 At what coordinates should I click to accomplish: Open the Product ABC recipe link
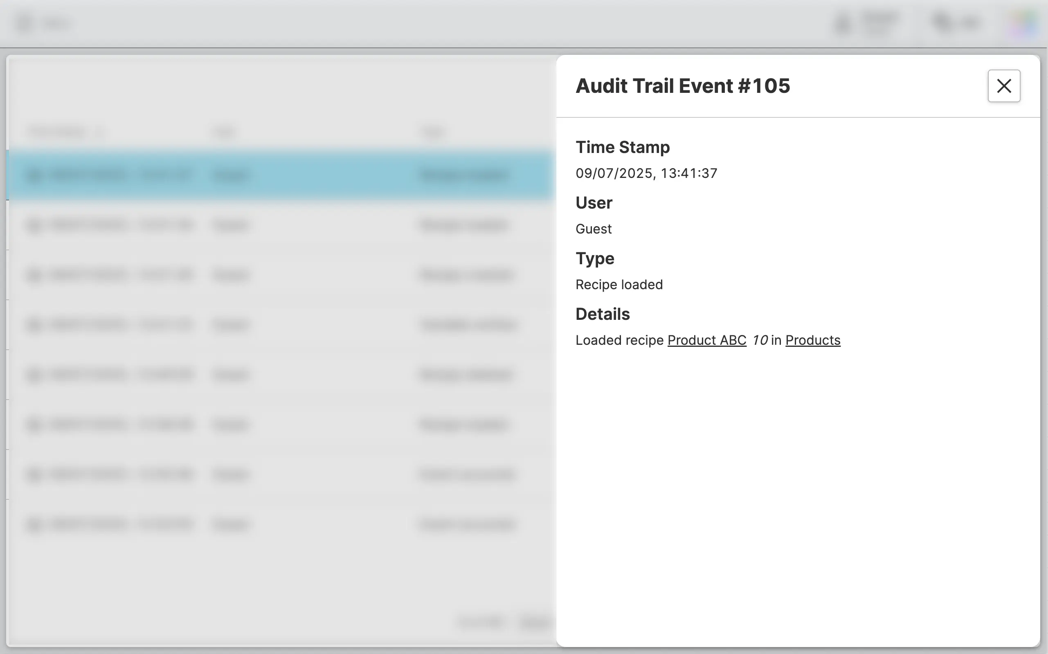point(706,340)
